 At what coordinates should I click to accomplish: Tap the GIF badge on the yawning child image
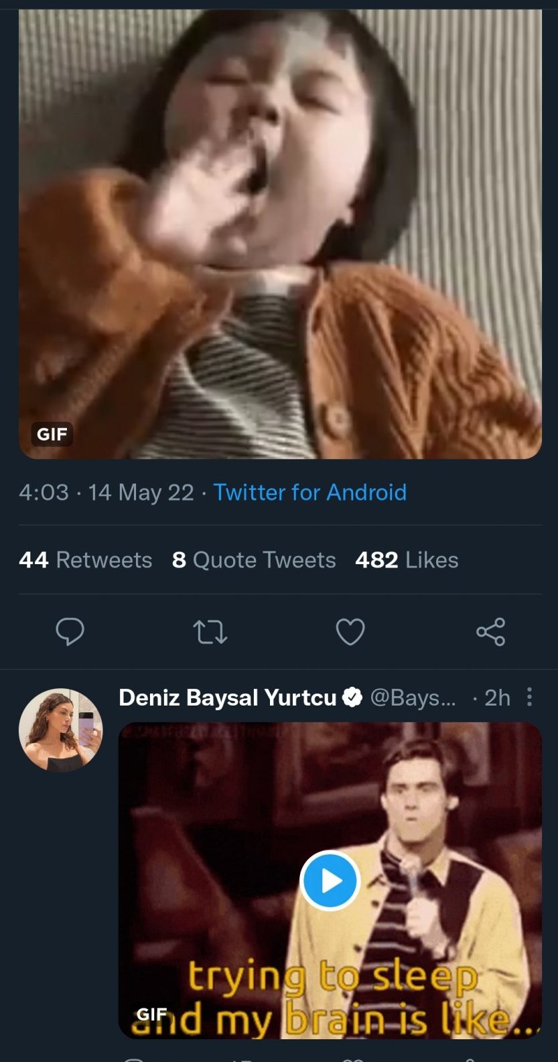pos(52,434)
